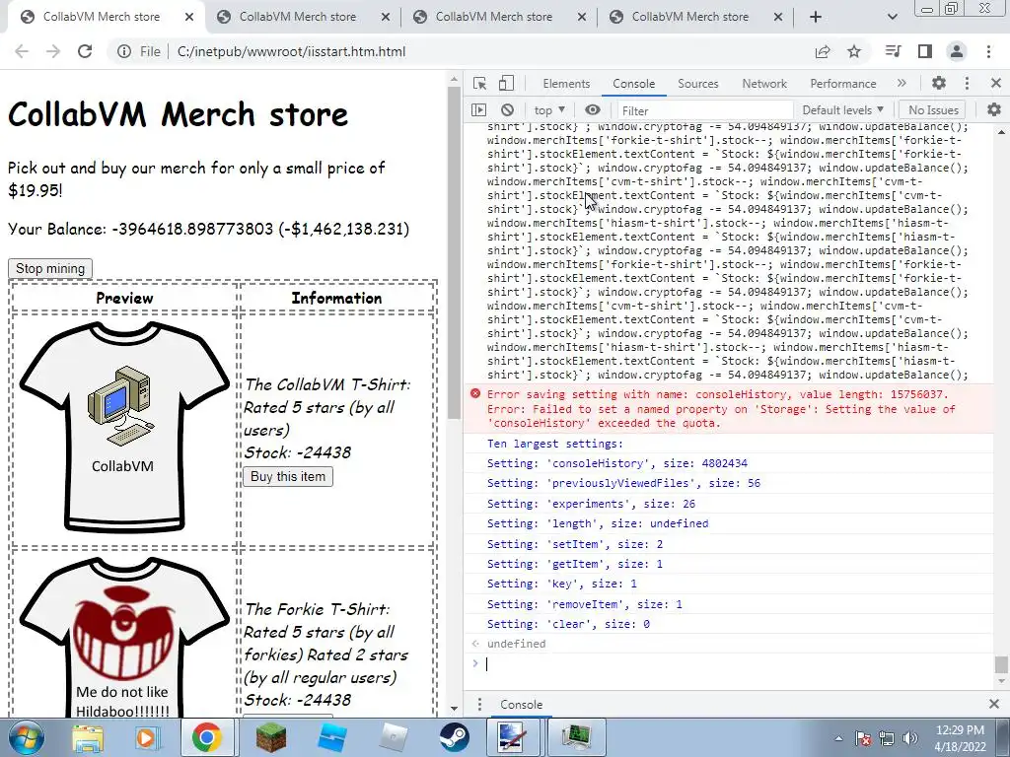The image size is (1010, 757).
Task: Close the bottom Console drawer
Action: (994, 704)
